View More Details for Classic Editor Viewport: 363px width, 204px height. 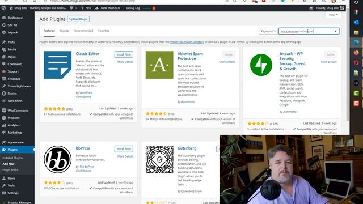(x=125, y=62)
